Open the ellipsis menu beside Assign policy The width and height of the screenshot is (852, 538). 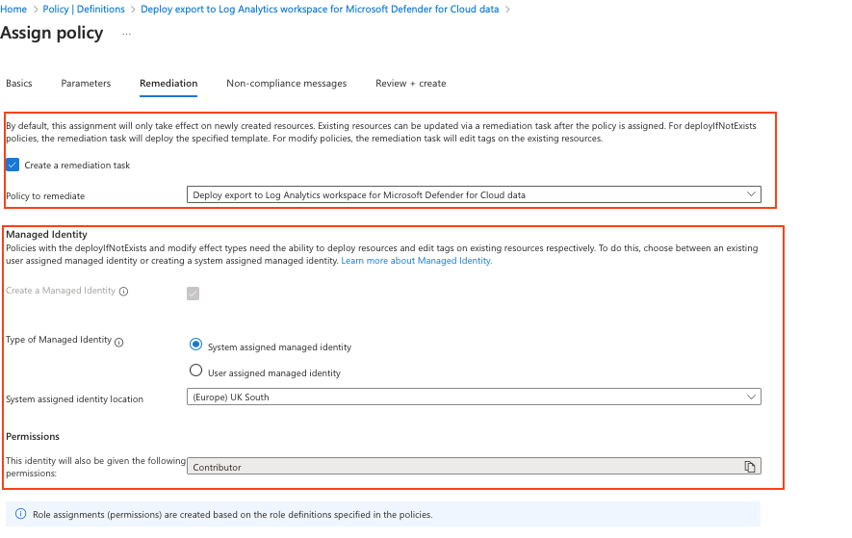(127, 34)
